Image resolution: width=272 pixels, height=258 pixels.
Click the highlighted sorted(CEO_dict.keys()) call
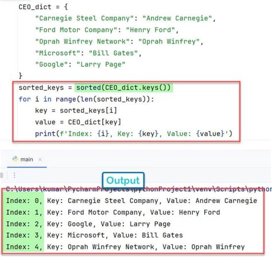pos(123,88)
